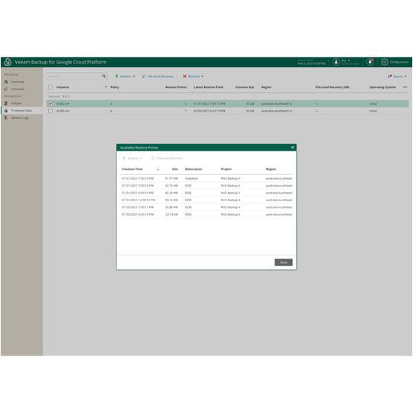Open the Export dropdown
Viewport: 413px width, 413px height.
397,76
